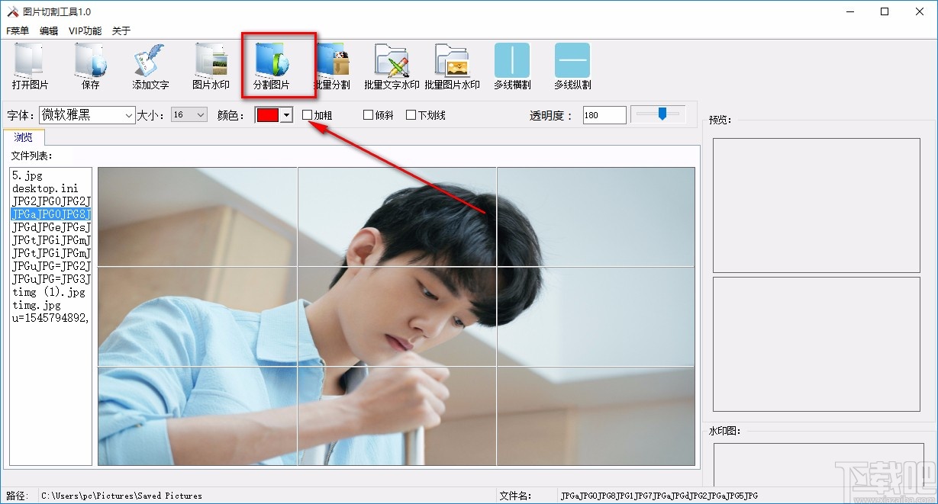Open the 图片水印 image watermark tool

(x=211, y=66)
